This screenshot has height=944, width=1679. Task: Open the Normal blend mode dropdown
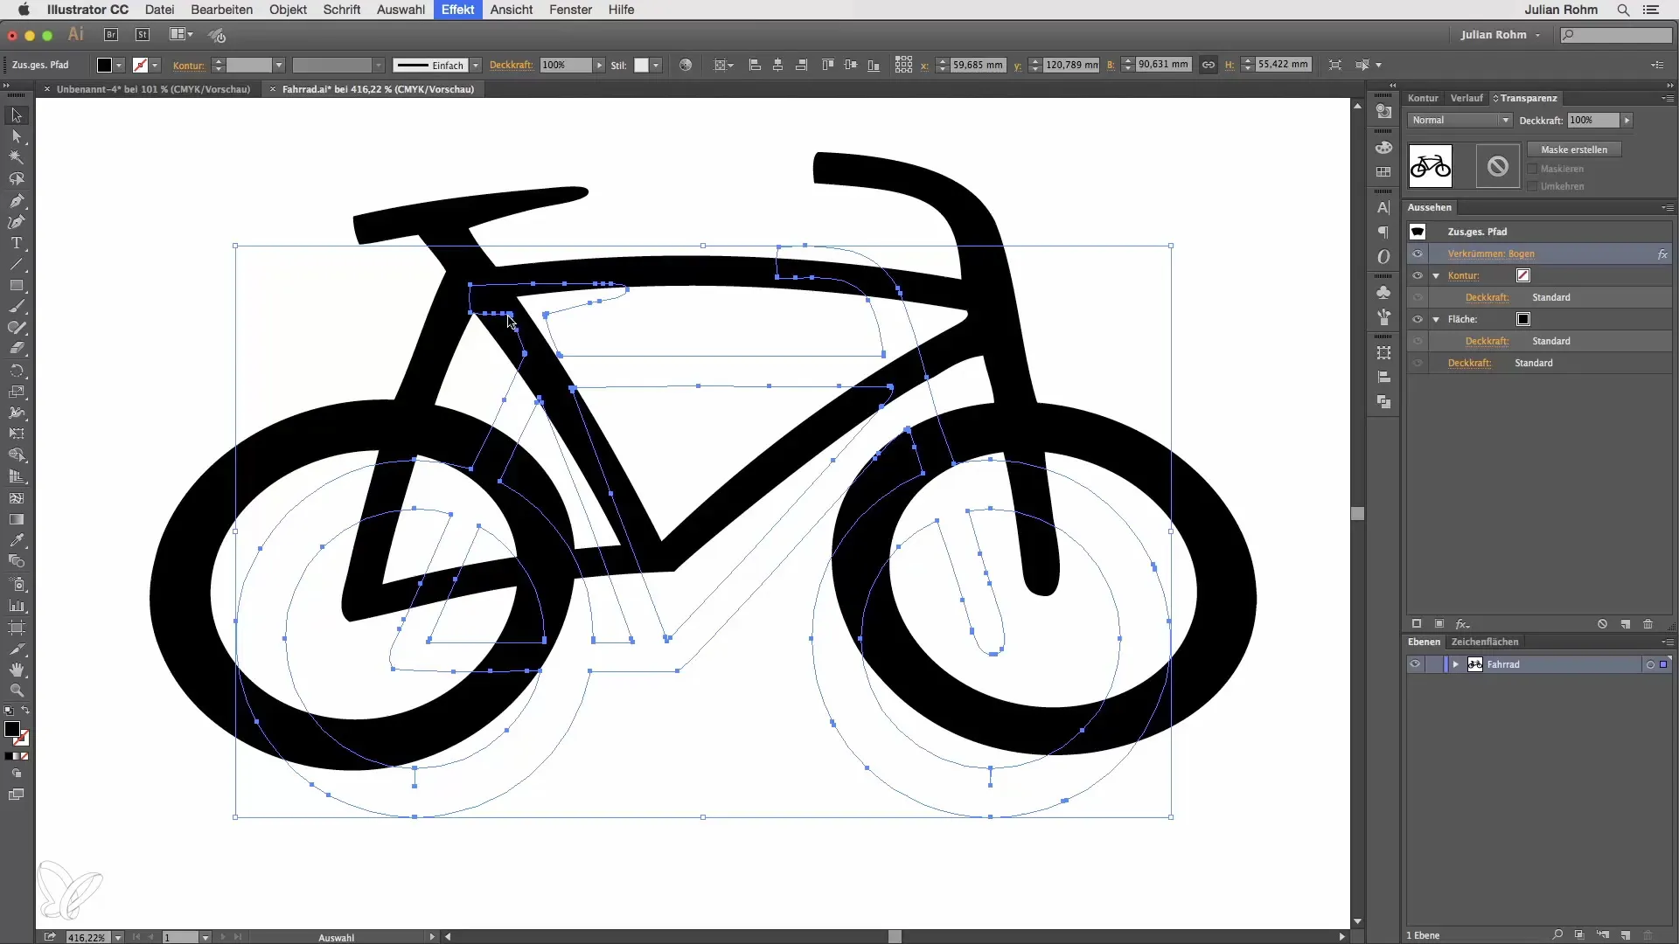click(1460, 120)
